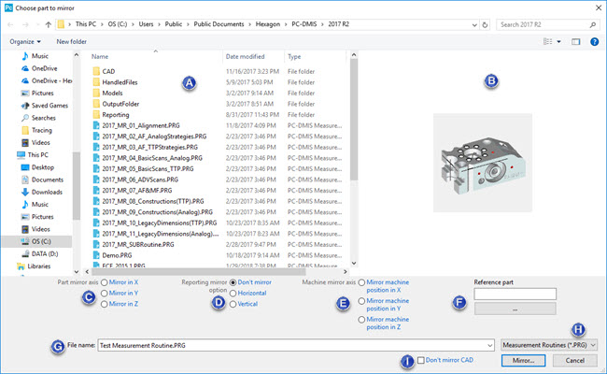Expand the view options dropdown arrow
The height and width of the screenshot is (374, 607).
click(559, 42)
